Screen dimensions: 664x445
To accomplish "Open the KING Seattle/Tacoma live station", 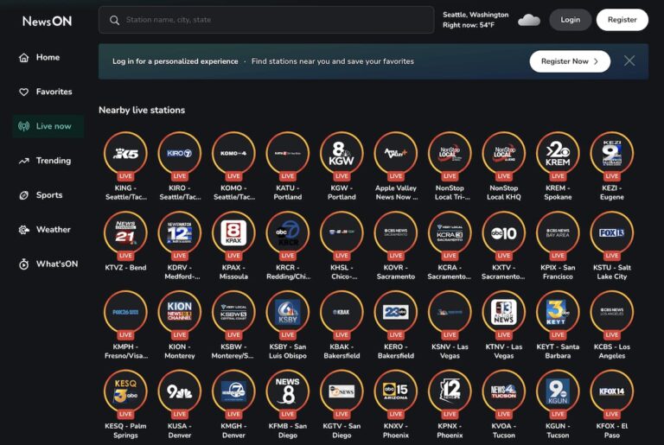I will [x=125, y=154].
